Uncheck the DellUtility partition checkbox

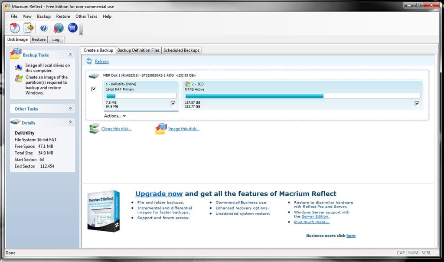173,104
